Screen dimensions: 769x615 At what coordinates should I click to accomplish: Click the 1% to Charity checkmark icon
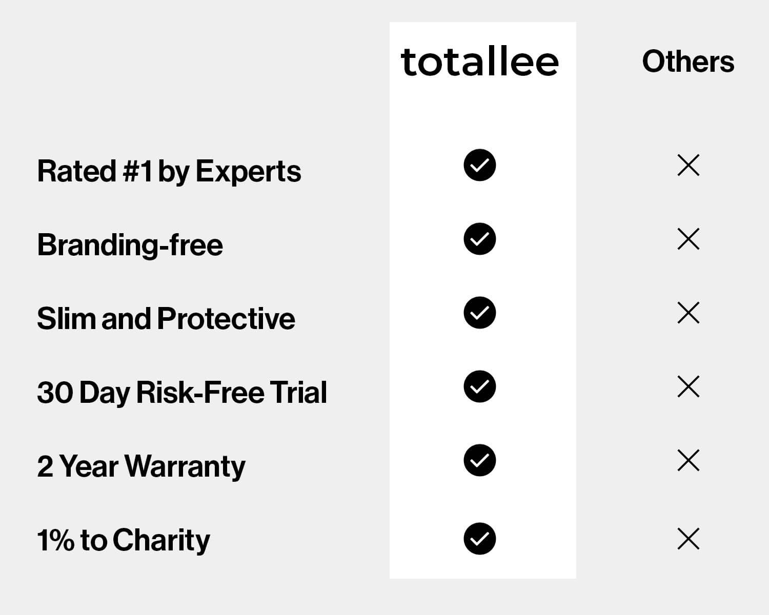pos(479,539)
